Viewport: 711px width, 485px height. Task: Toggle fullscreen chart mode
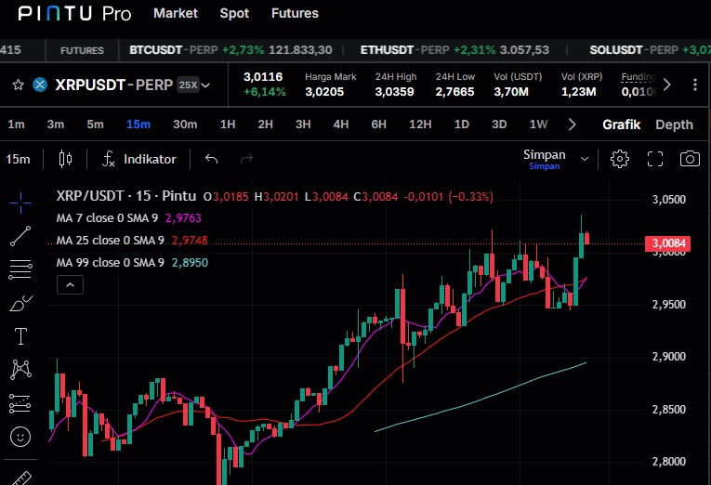coord(655,159)
